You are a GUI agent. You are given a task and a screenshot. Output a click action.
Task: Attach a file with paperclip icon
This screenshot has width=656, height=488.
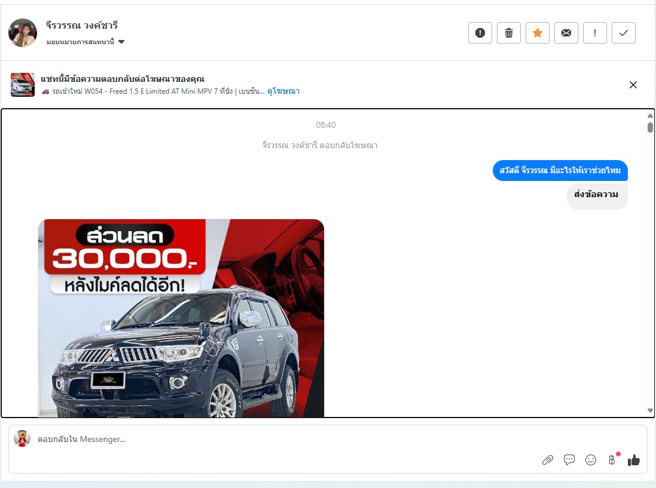click(x=548, y=460)
